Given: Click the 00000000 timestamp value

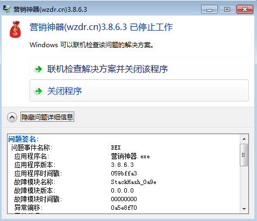Looking at the screenshot, I should (124, 199).
